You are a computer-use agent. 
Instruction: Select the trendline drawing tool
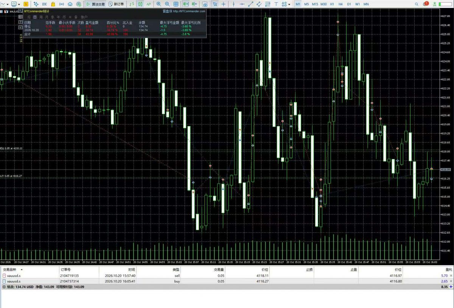pyautogui.click(x=250, y=4)
